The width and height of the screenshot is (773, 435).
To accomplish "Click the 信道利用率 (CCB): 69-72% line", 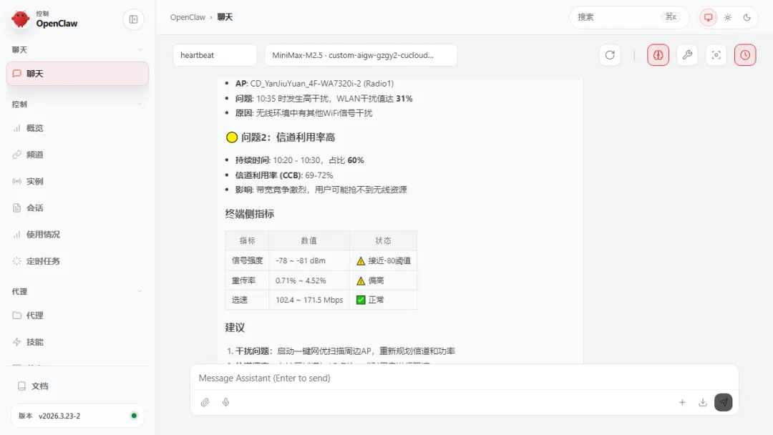I will click(x=284, y=175).
